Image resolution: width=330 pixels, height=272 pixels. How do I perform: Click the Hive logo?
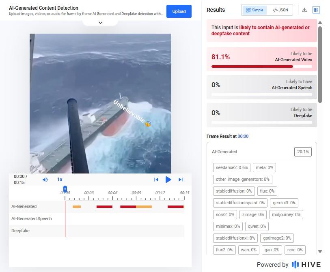tap(306, 264)
